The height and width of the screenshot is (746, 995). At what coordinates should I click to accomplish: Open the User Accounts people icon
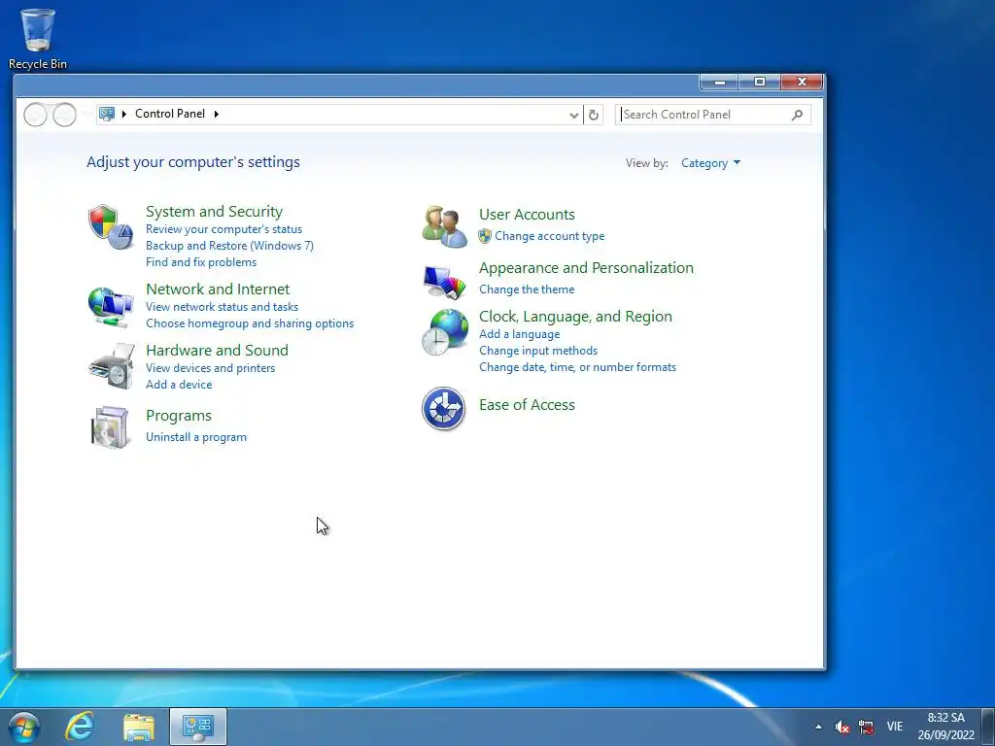click(444, 226)
